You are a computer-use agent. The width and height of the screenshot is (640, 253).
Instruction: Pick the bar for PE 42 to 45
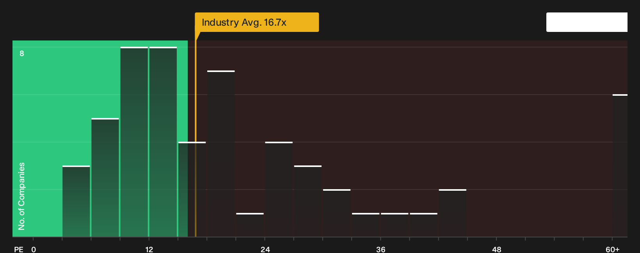[453, 213]
